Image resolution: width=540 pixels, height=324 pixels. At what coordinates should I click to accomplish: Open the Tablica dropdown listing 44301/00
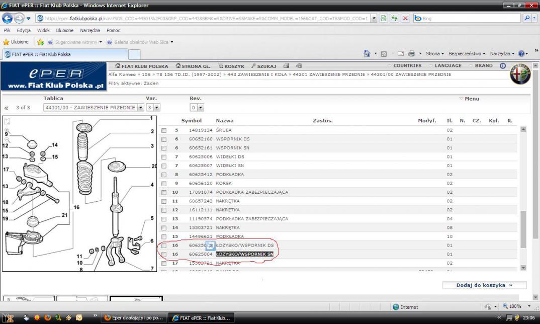(141, 108)
